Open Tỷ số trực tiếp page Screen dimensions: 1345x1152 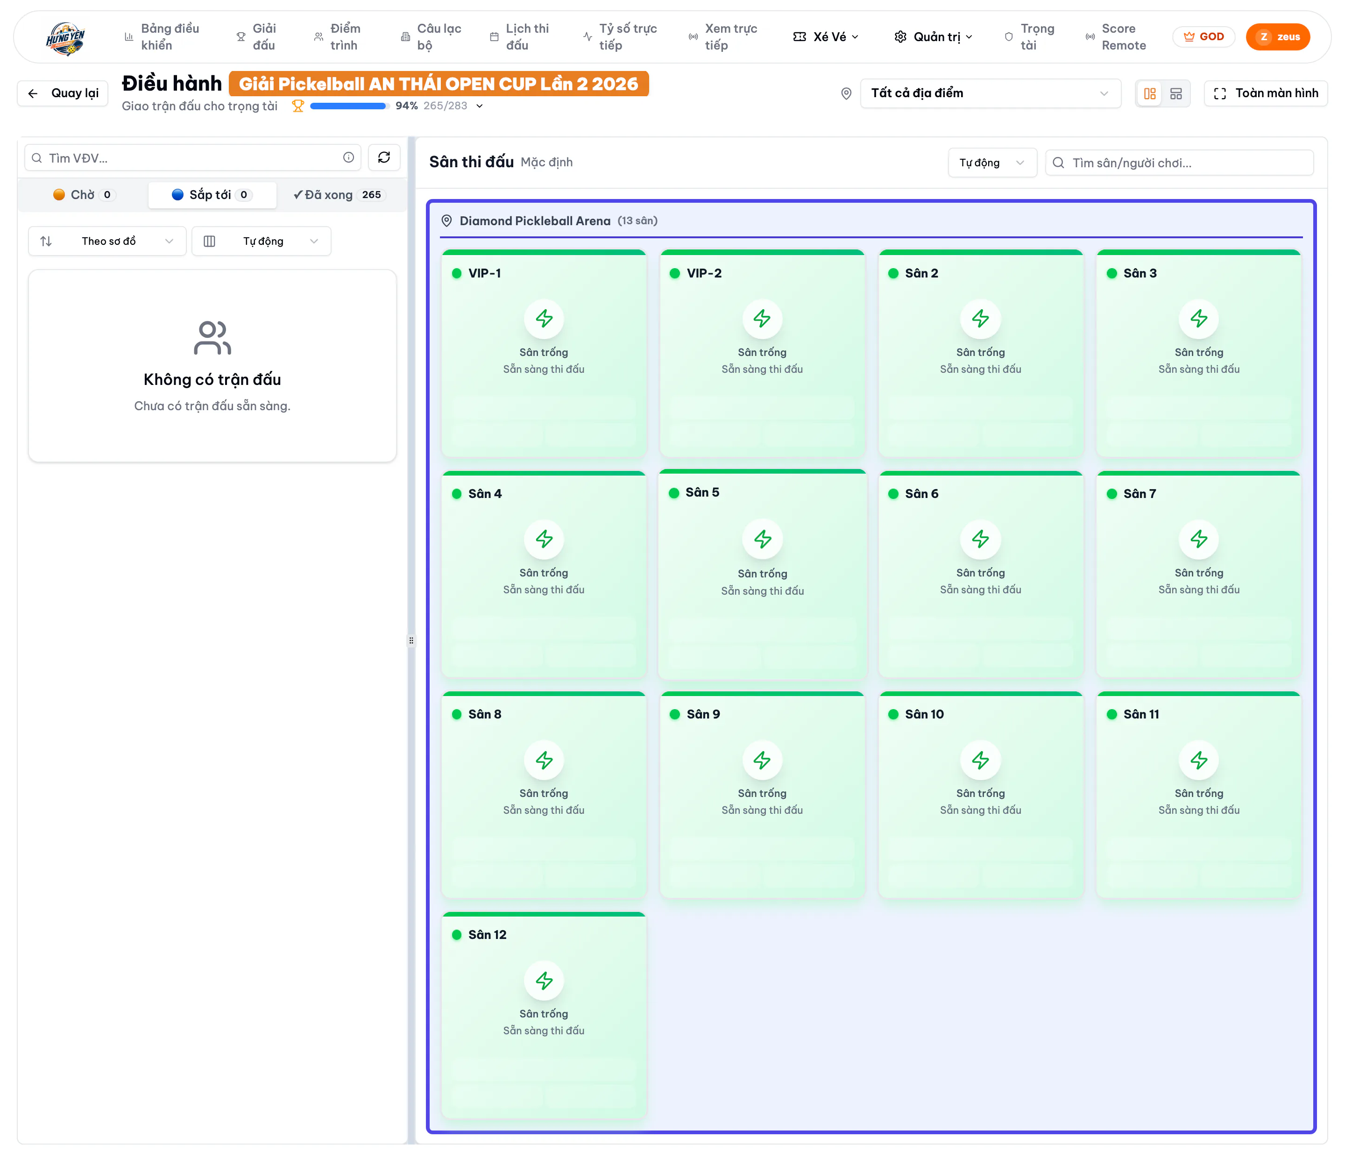(621, 37)
